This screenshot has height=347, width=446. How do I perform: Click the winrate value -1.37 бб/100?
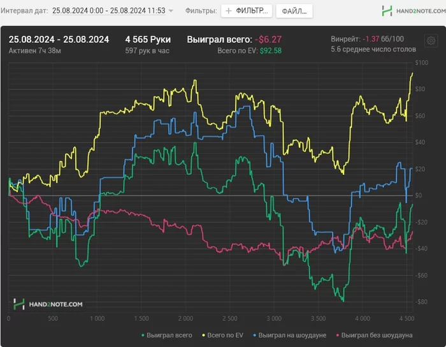tap(383, 39)
